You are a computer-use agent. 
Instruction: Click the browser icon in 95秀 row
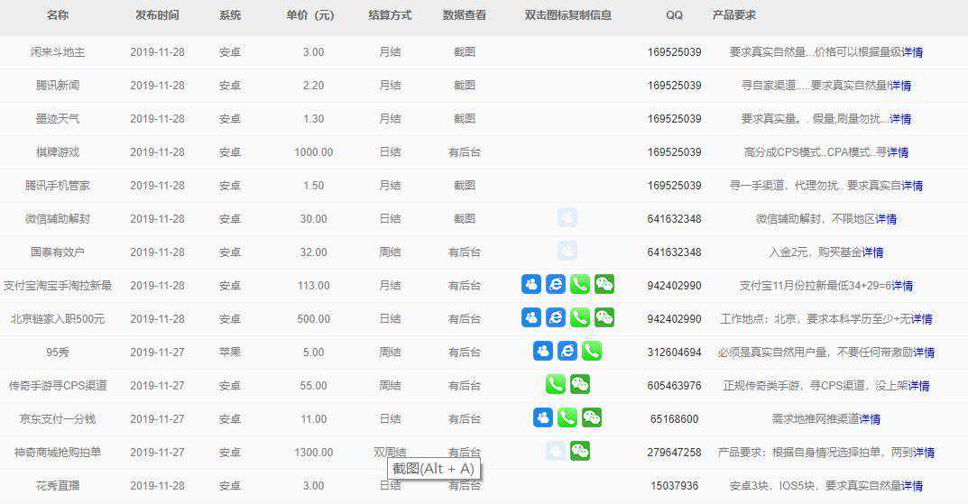(x=567, y=352)
